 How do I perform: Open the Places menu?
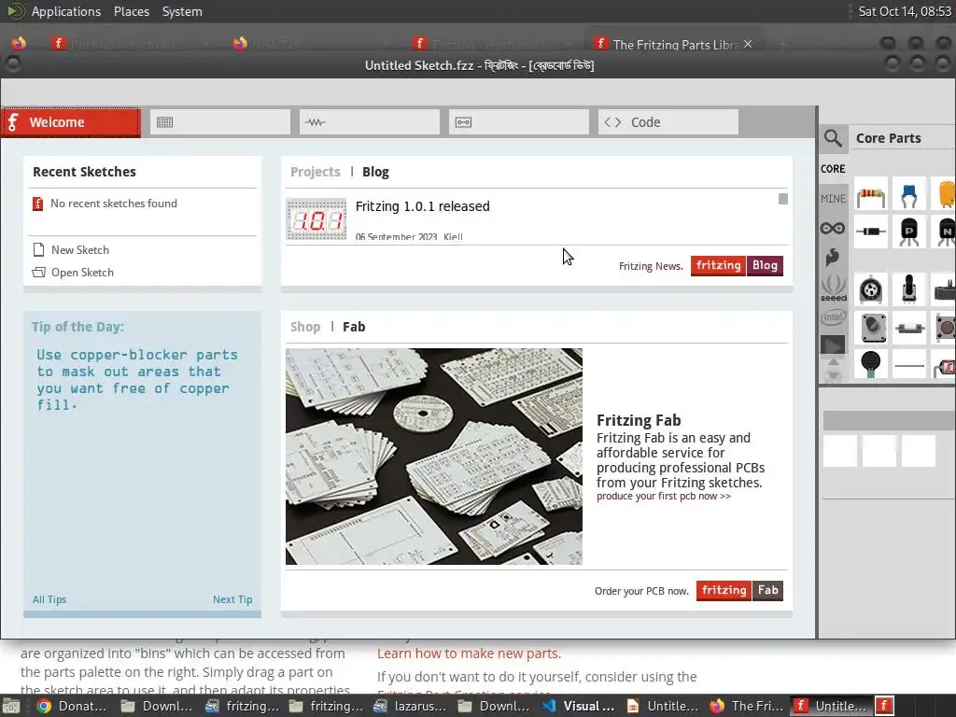[x=132, y=11]
